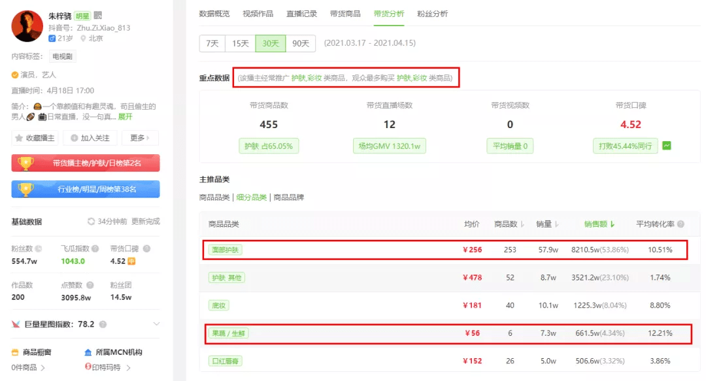Switch the range to 90天
This screenshot has height=381, width=706.
point(301,43)
